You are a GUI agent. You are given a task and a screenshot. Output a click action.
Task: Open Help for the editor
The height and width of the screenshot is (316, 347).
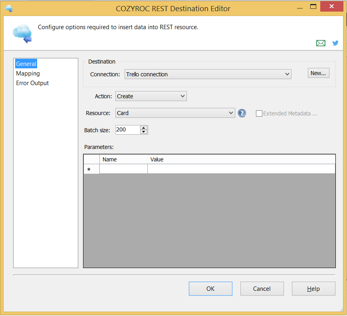313,288
